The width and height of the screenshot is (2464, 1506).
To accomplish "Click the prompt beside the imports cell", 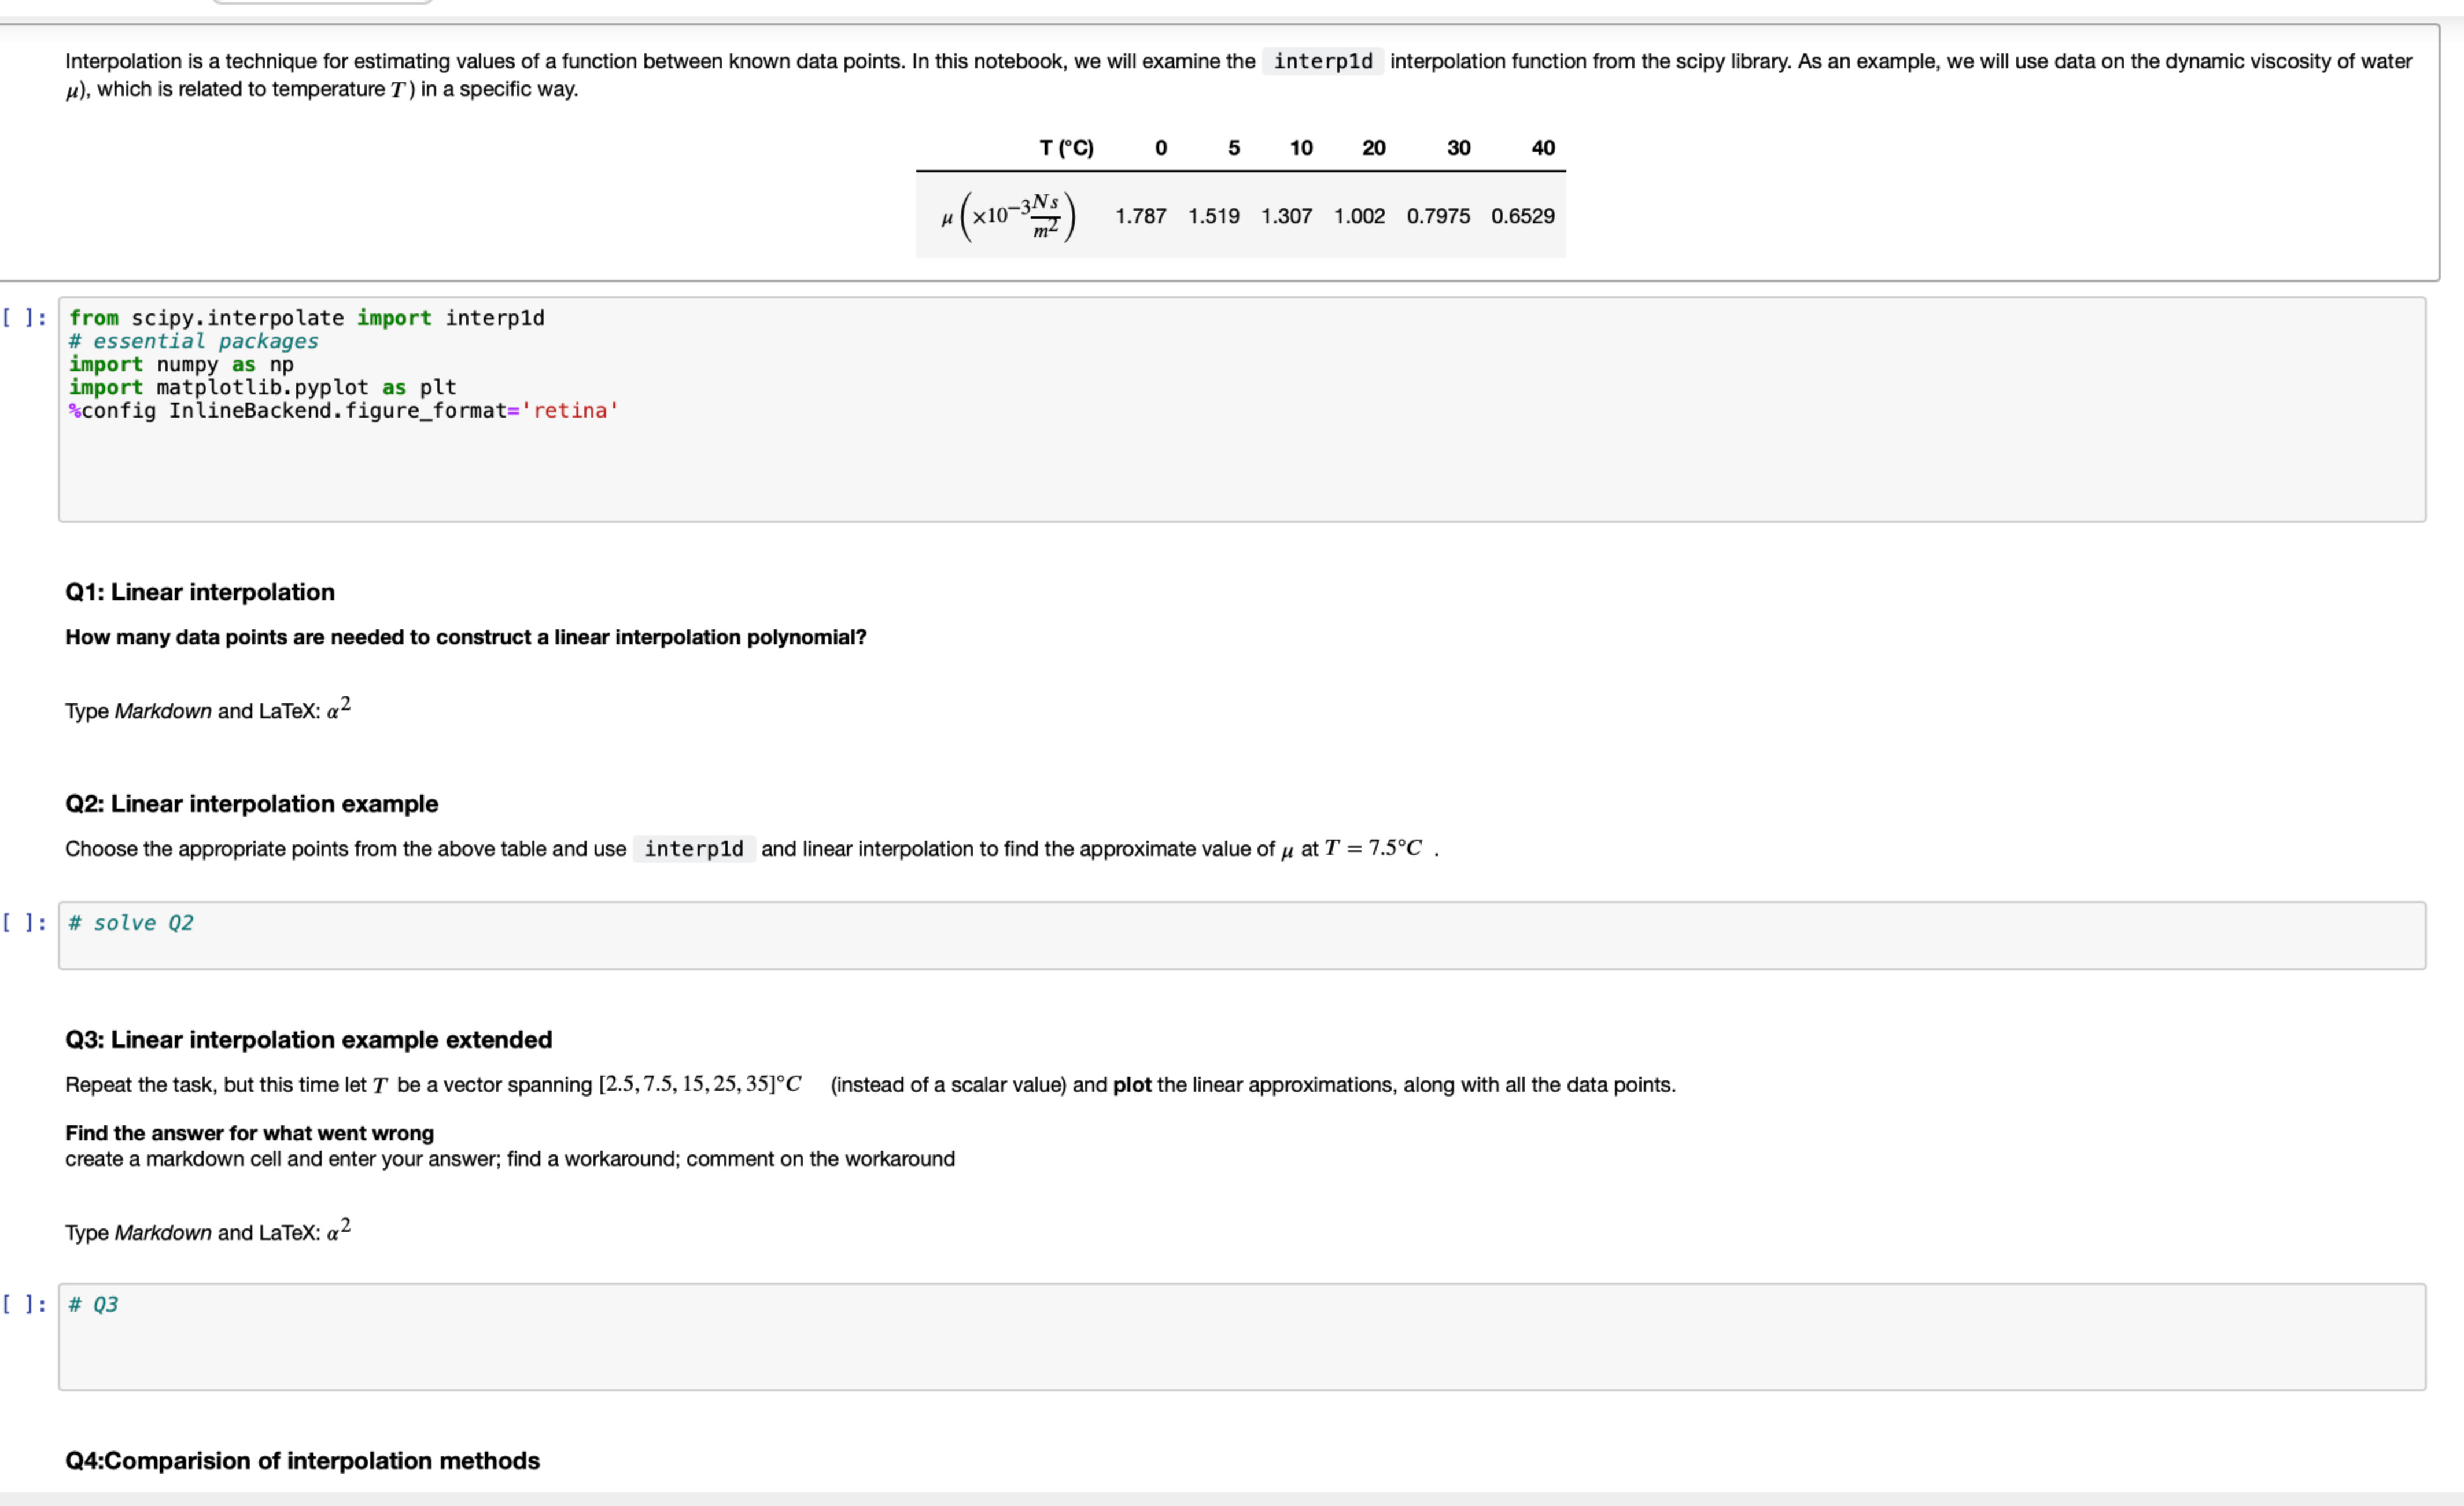I will (x=24, y=318).
